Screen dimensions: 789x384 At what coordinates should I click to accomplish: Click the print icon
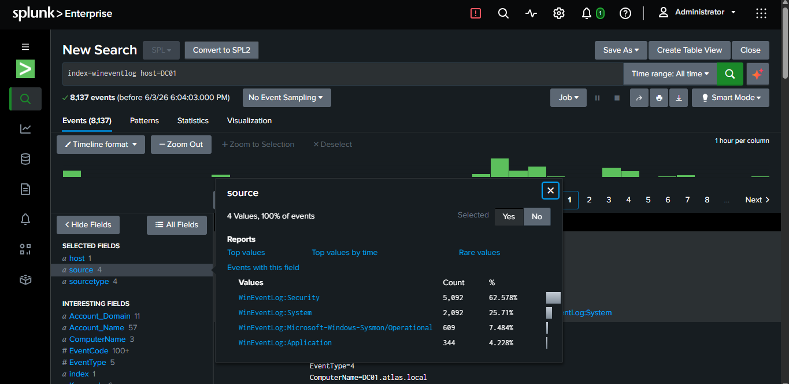[x=659, y=98]
